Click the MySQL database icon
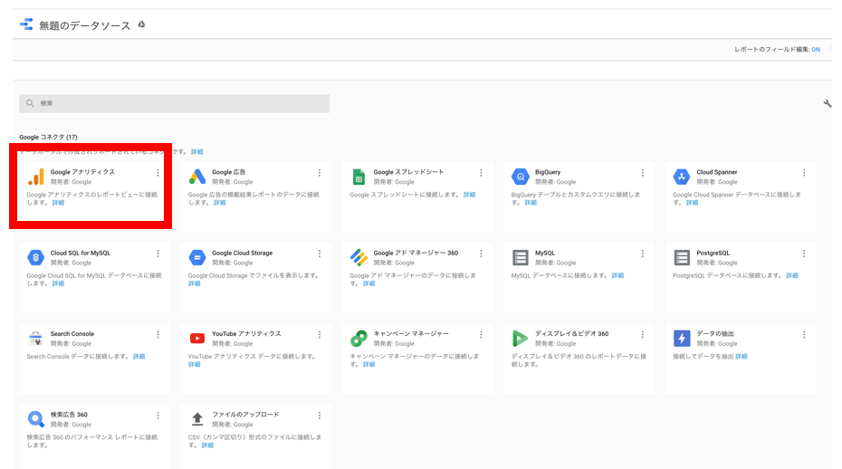The image size is (842, 469). tap(521, 257)
